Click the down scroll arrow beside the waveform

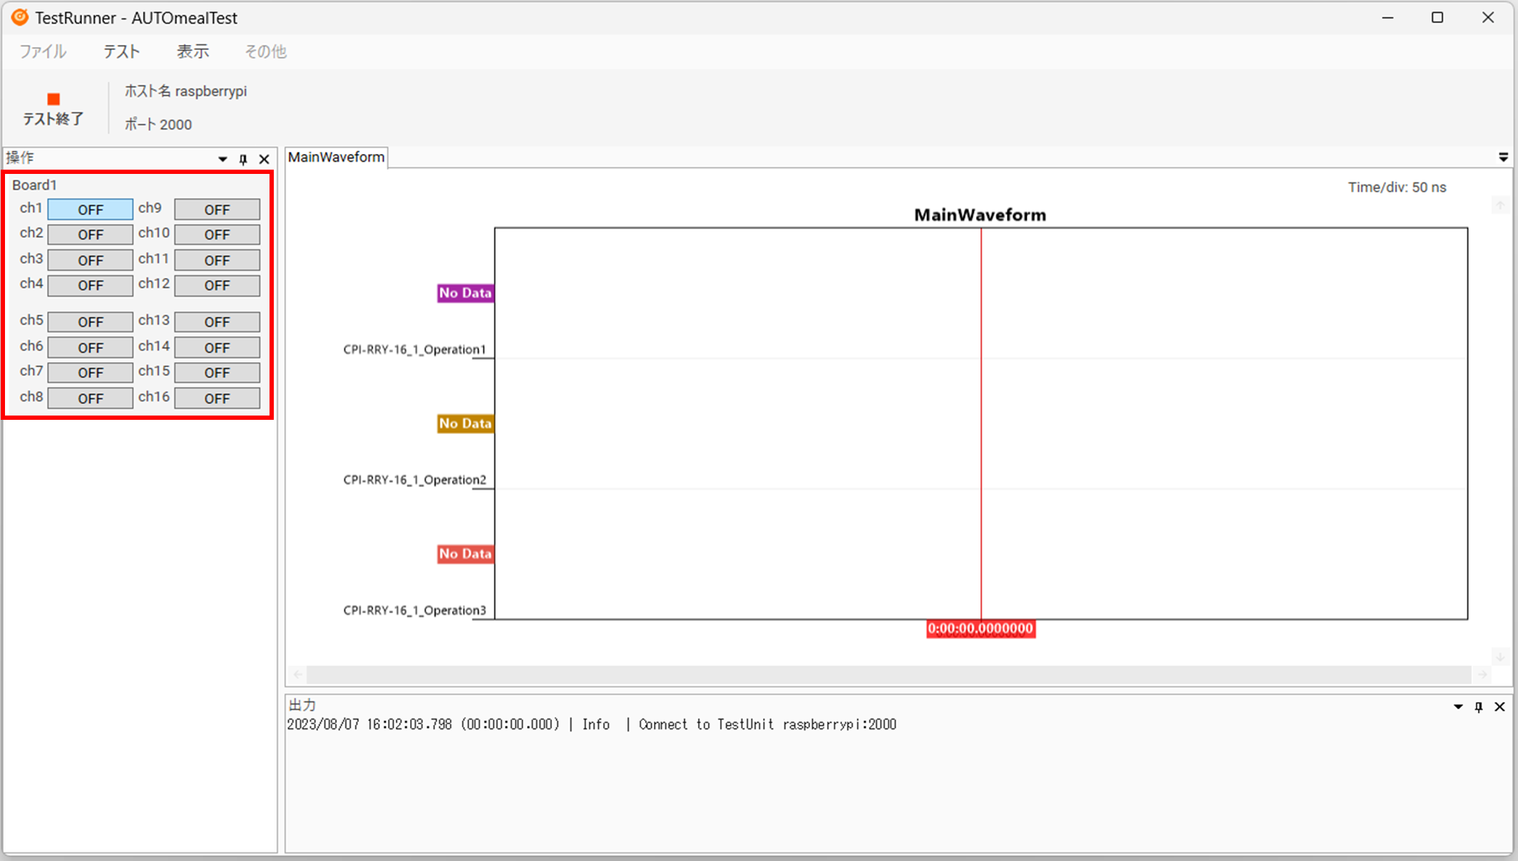[1502, 656]
